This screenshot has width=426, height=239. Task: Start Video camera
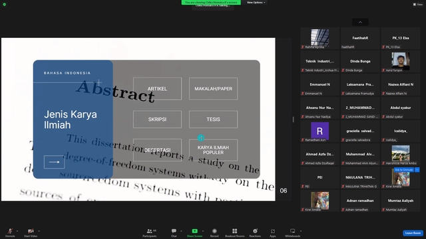pos(31,232)
